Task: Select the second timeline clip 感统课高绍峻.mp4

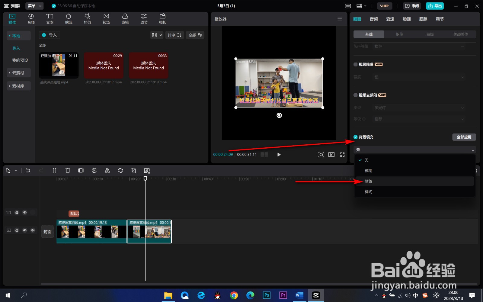Action: point(149,231)
